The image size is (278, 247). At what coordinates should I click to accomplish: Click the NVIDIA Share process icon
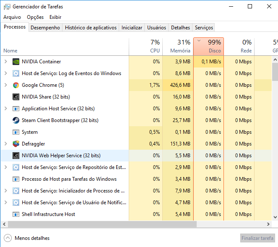click(x=16, y=97)
